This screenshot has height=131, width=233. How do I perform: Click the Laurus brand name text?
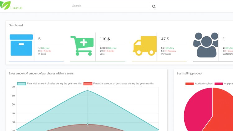point(16,8)
